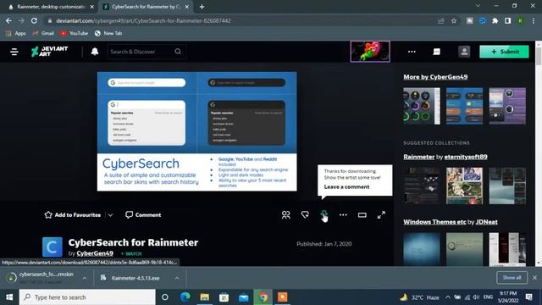Expand the system tray hidden icons arrow
The width and height of the screenshot is (542, 305).
pyautogui.click(x=448, y=297)
